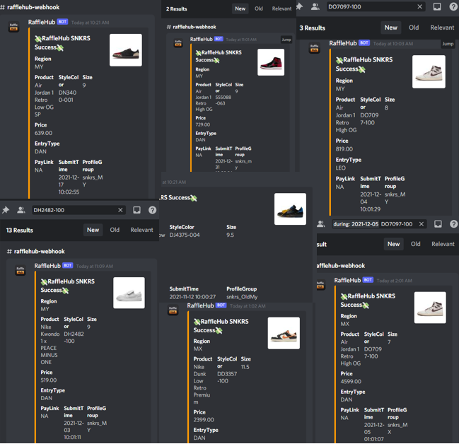
Task: Select Relevant tab in 13 Results panel
Action: [141, 230]
